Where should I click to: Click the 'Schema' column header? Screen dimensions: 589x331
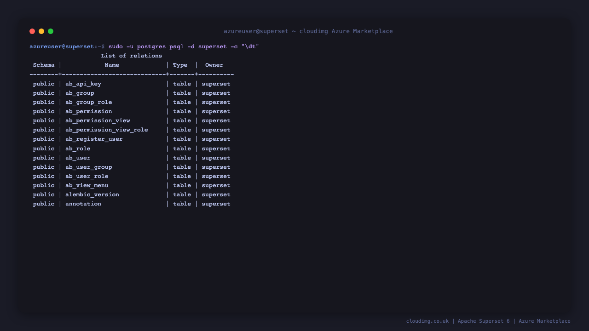pos(44,65)
